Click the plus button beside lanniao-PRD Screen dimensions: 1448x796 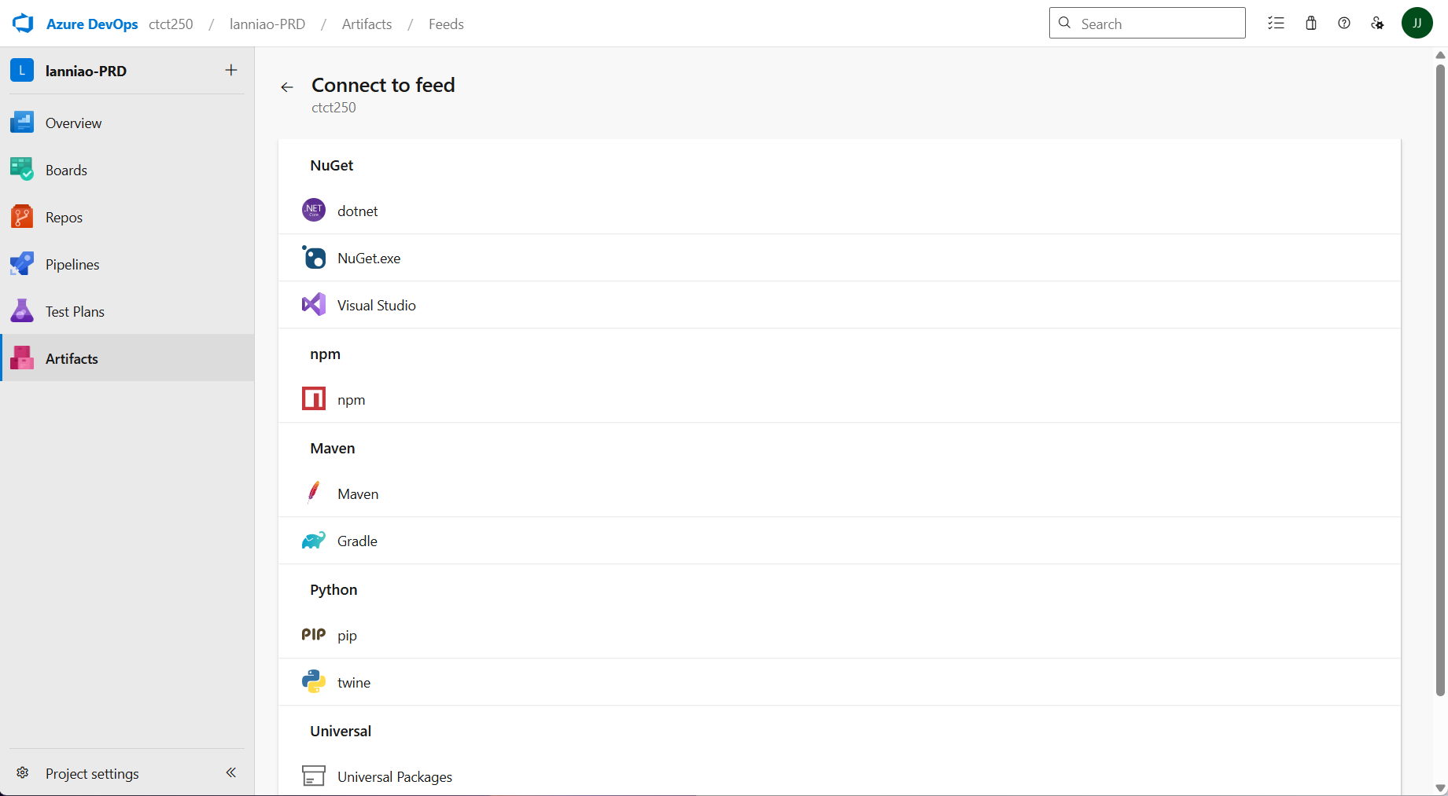231,71
